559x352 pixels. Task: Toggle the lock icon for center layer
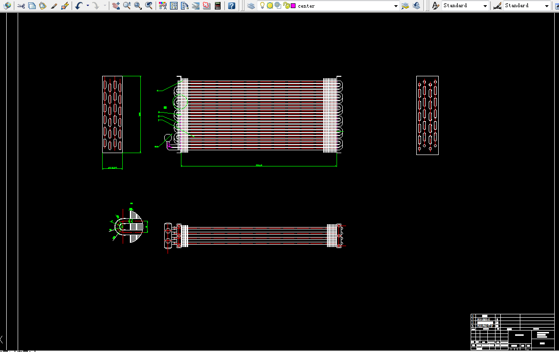(286, 5)
